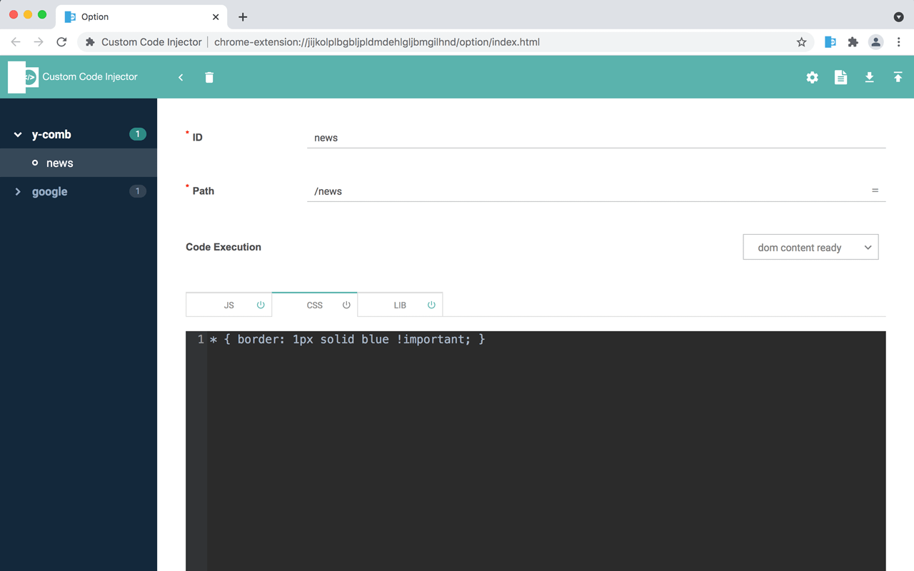Click the upload icon in header
The image size is (914, 571).
[898, 77]
